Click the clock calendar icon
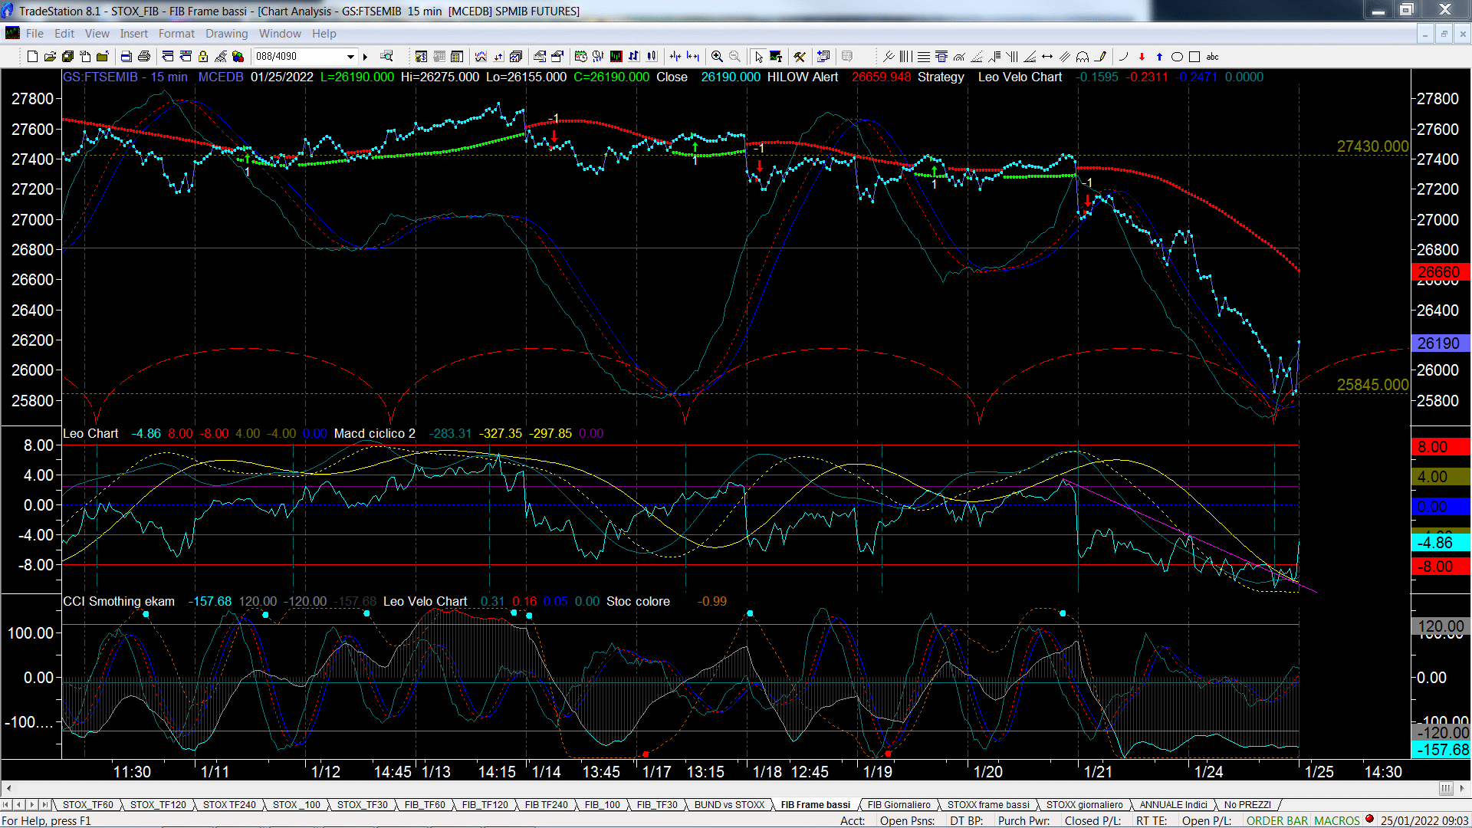The width and height of the screenshot is (1472, 828). click(580, 57)
